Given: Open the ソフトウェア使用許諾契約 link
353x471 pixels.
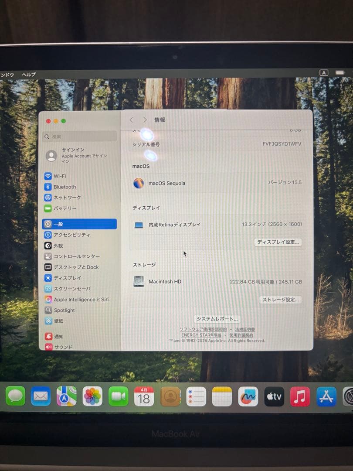Looking at the screenshot, I should 203,330.
